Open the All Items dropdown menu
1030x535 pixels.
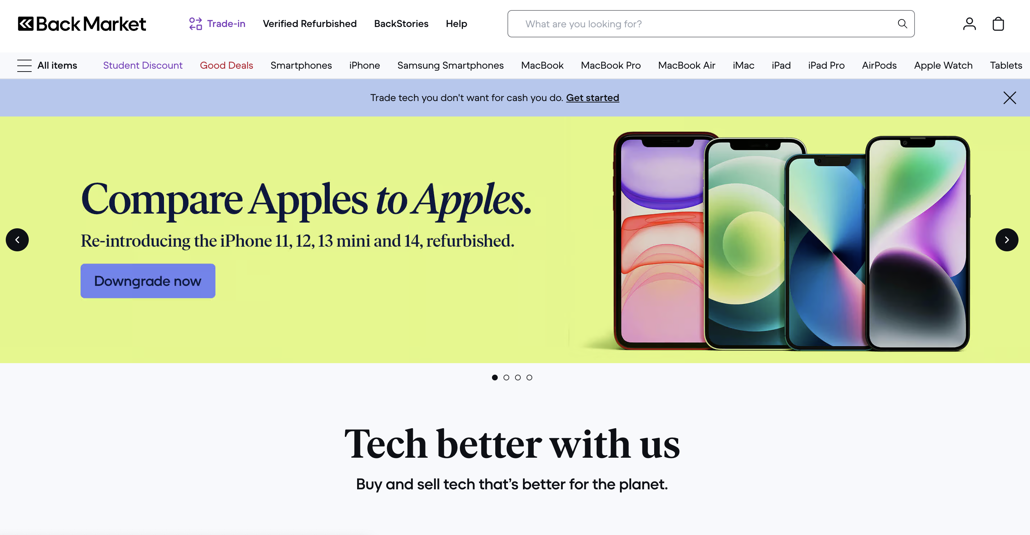[47, 65]
